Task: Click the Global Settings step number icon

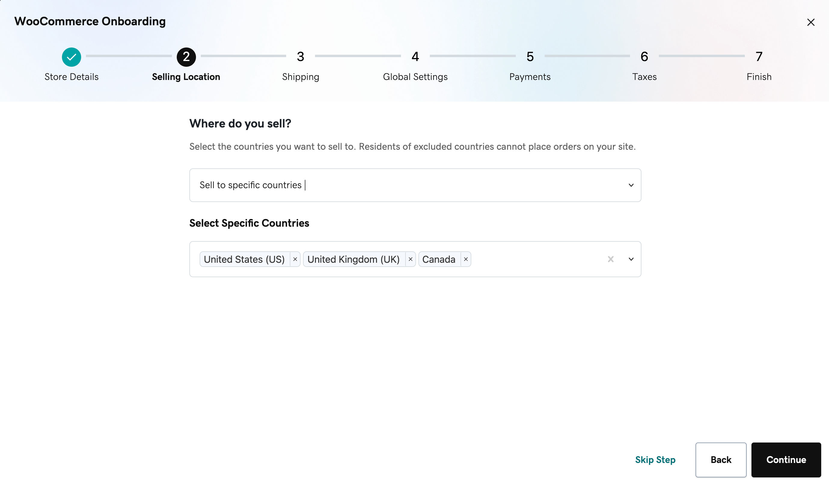Action: pyautogui.click(x=415, y=56)
